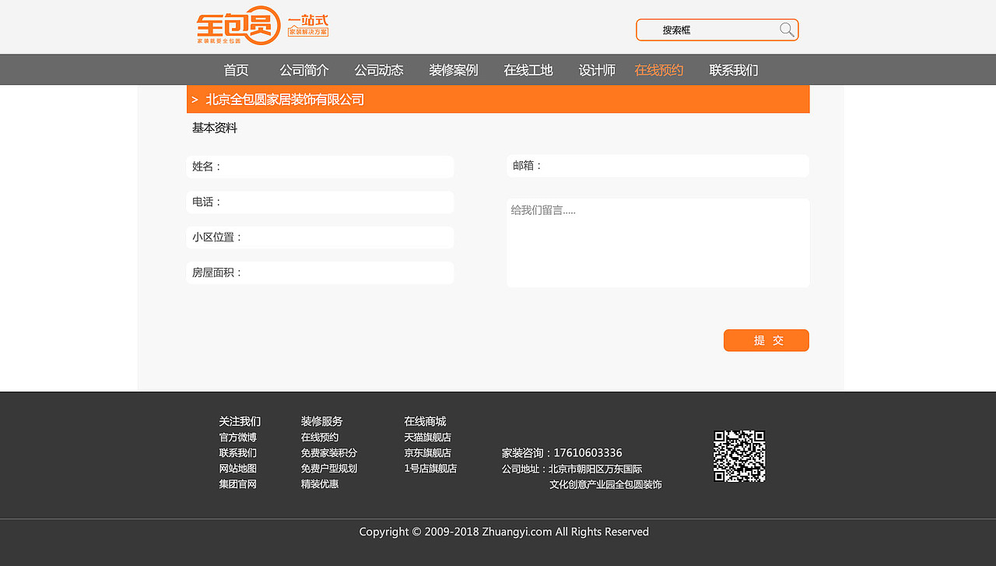Click the 免费户型规划 footer link
Viewport: 996px width, 566px height.
[329, 469]
